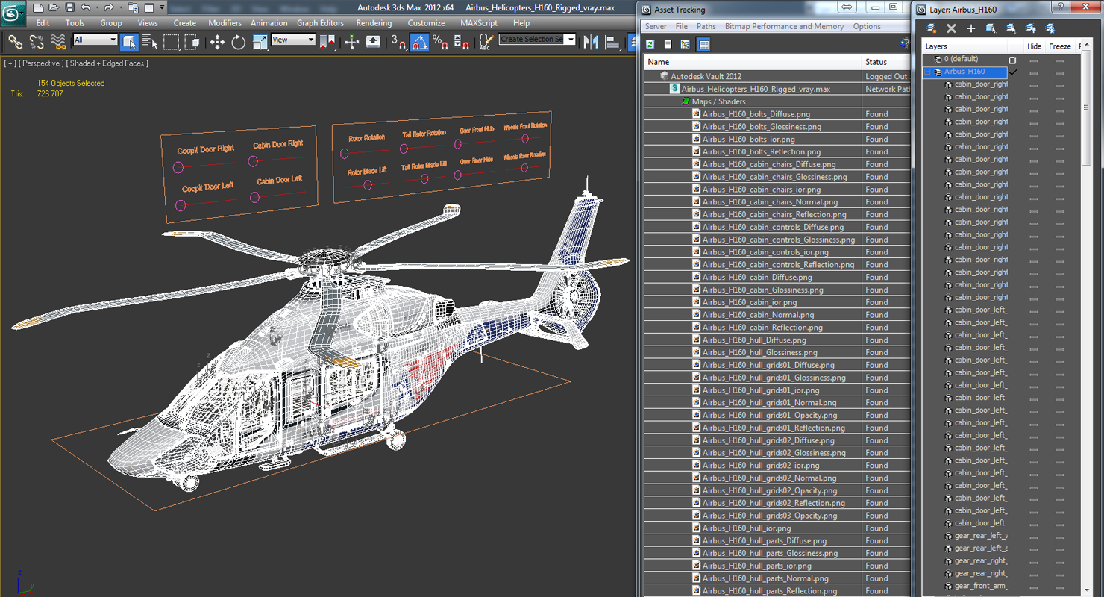Open Paths menu in Asset Tracking

pos(706,26)
